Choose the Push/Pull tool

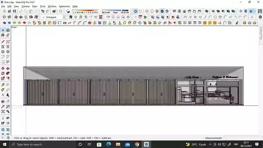(x=8, y=69)
